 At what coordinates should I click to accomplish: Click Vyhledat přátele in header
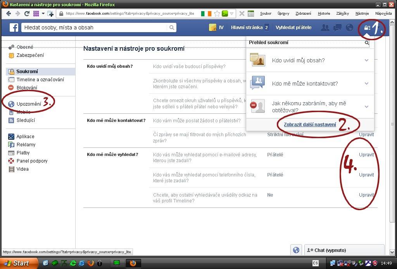point(293,27)
